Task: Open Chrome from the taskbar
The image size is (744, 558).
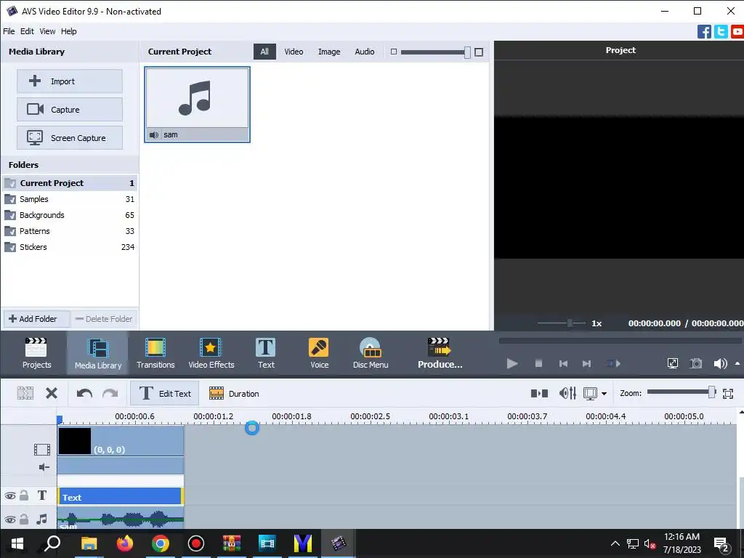Action: coord(161,543)
